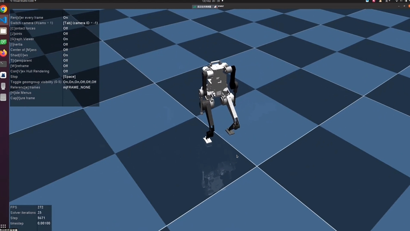Click the timestep value '0.00100'
The image size is (410, 231).
coord(44,223)
